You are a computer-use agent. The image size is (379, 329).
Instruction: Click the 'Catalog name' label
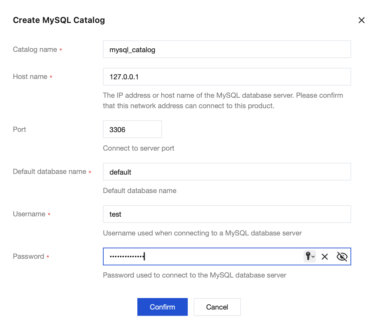(35, 49)
